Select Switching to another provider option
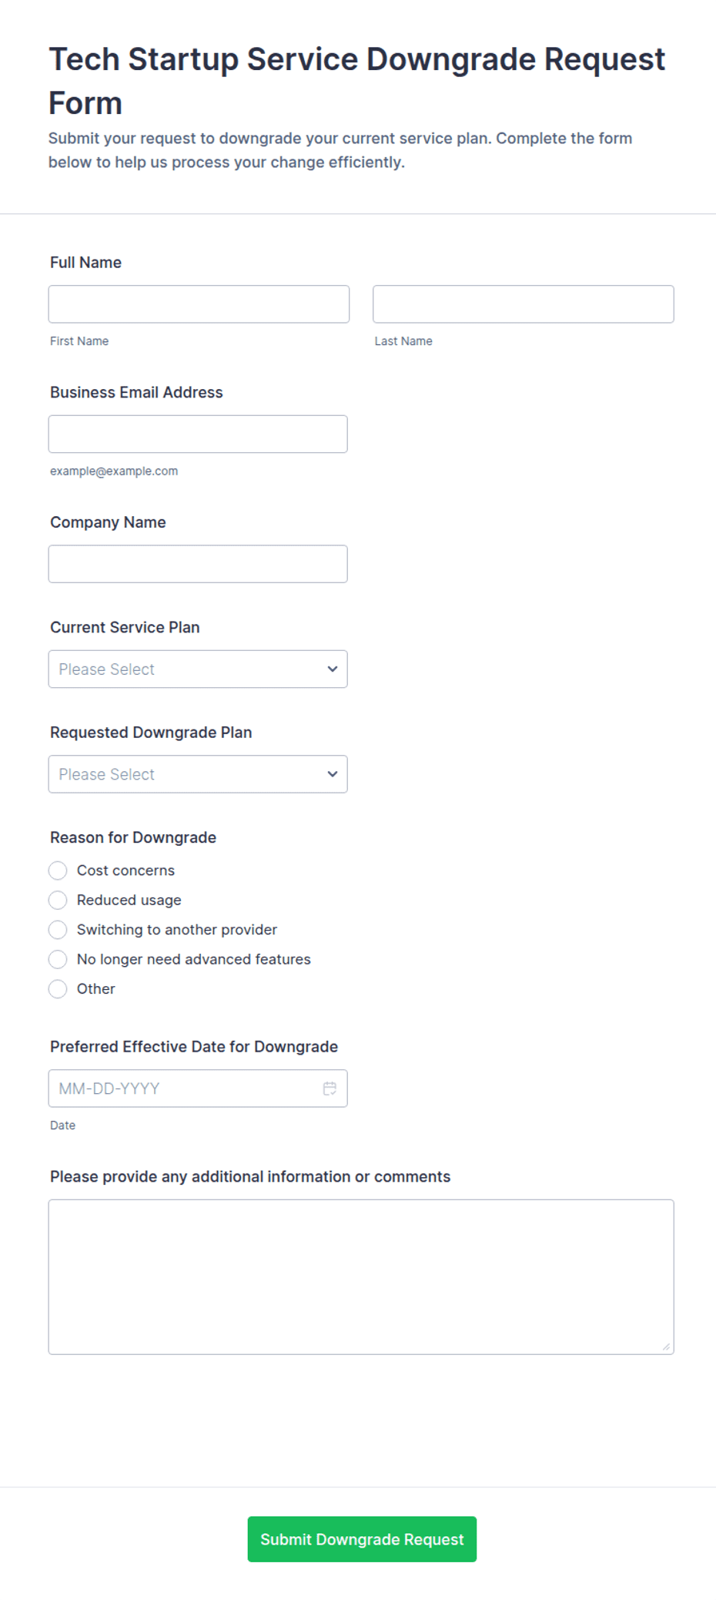Image resolution: width=716 pixels, height=1600 pixels. [58, 929]
